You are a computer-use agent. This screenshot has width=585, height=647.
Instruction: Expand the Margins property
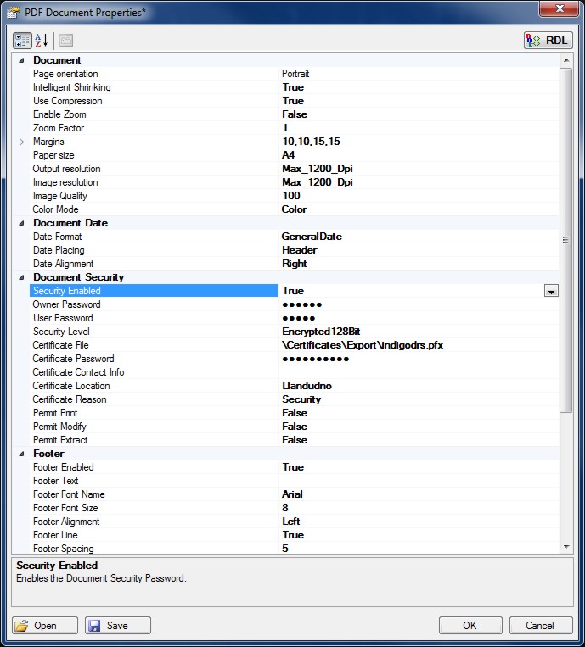[21, 142]
